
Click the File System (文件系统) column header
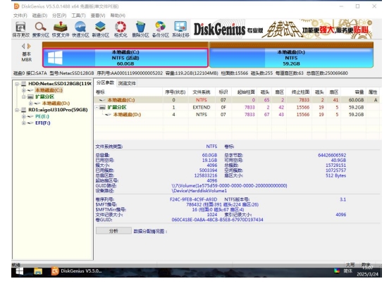pyautogui.click(x=202, y=92)
